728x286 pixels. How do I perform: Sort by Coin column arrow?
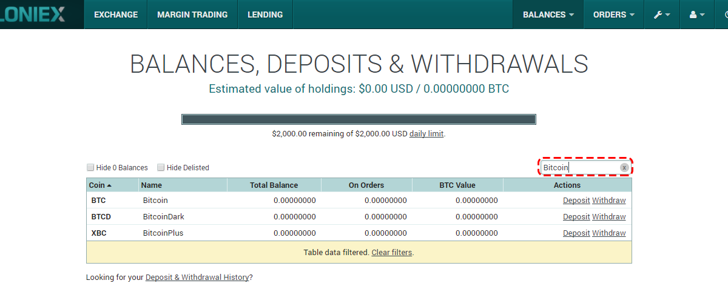[109, 185]
